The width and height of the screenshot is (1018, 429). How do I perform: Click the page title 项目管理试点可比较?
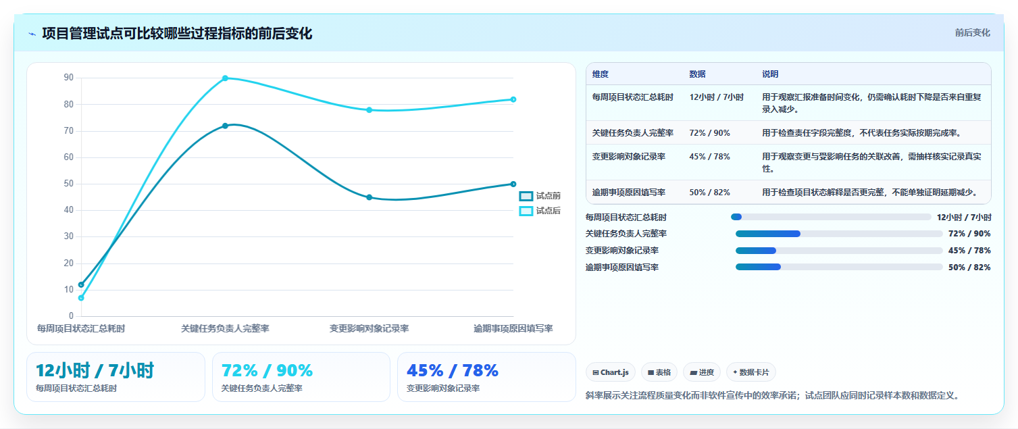pyautogui.click(x=177, y=34)
